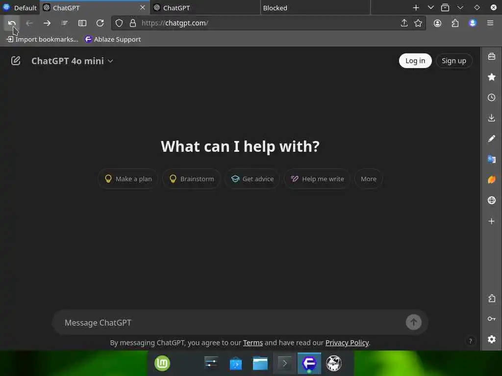Screen dimensions: 502x376
Task: Click the Sign up button
Action: point(453,61)
